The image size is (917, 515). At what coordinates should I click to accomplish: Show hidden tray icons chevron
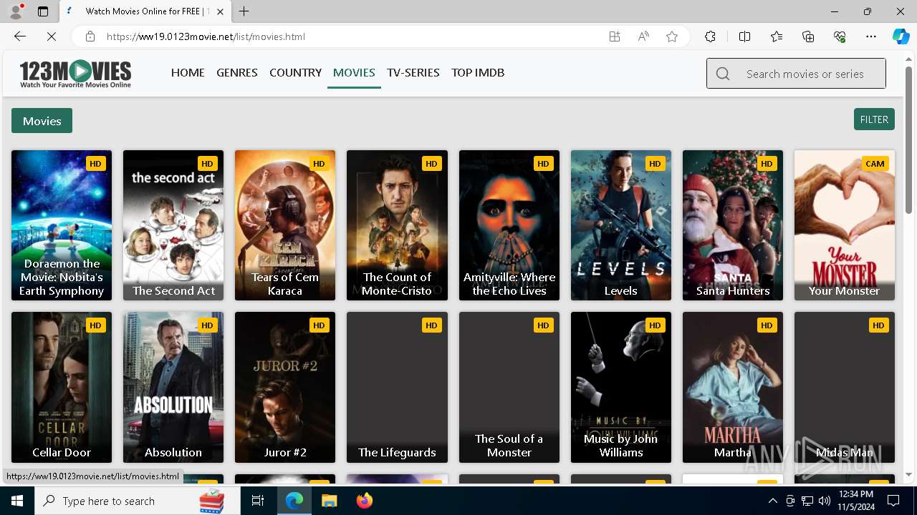pos(772,501)
